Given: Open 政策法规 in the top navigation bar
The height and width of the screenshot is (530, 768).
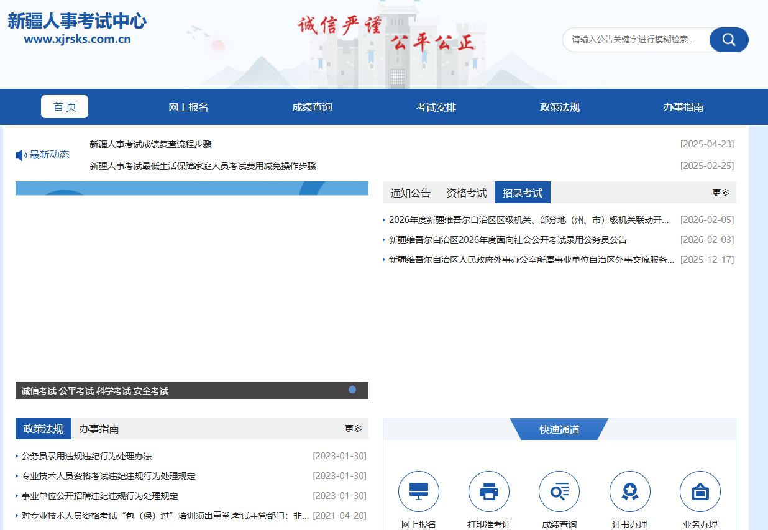Looking at the screenshot, I should click(559, 107).
